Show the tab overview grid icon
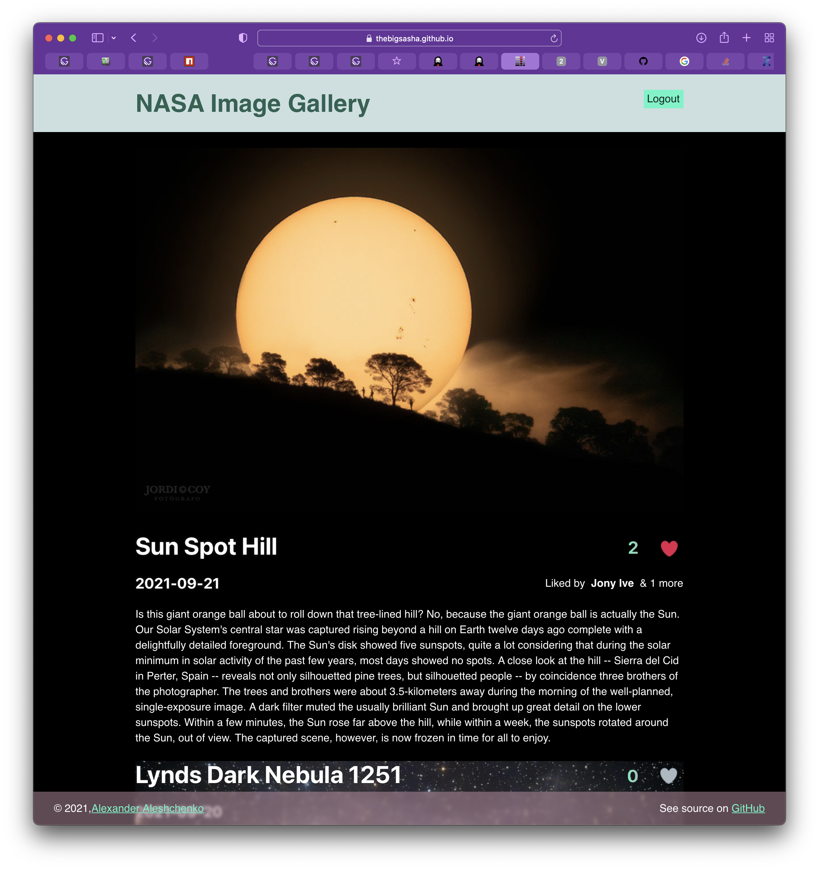Image resolution: width=819 pixels, height=869 pixels. point(769,38)
